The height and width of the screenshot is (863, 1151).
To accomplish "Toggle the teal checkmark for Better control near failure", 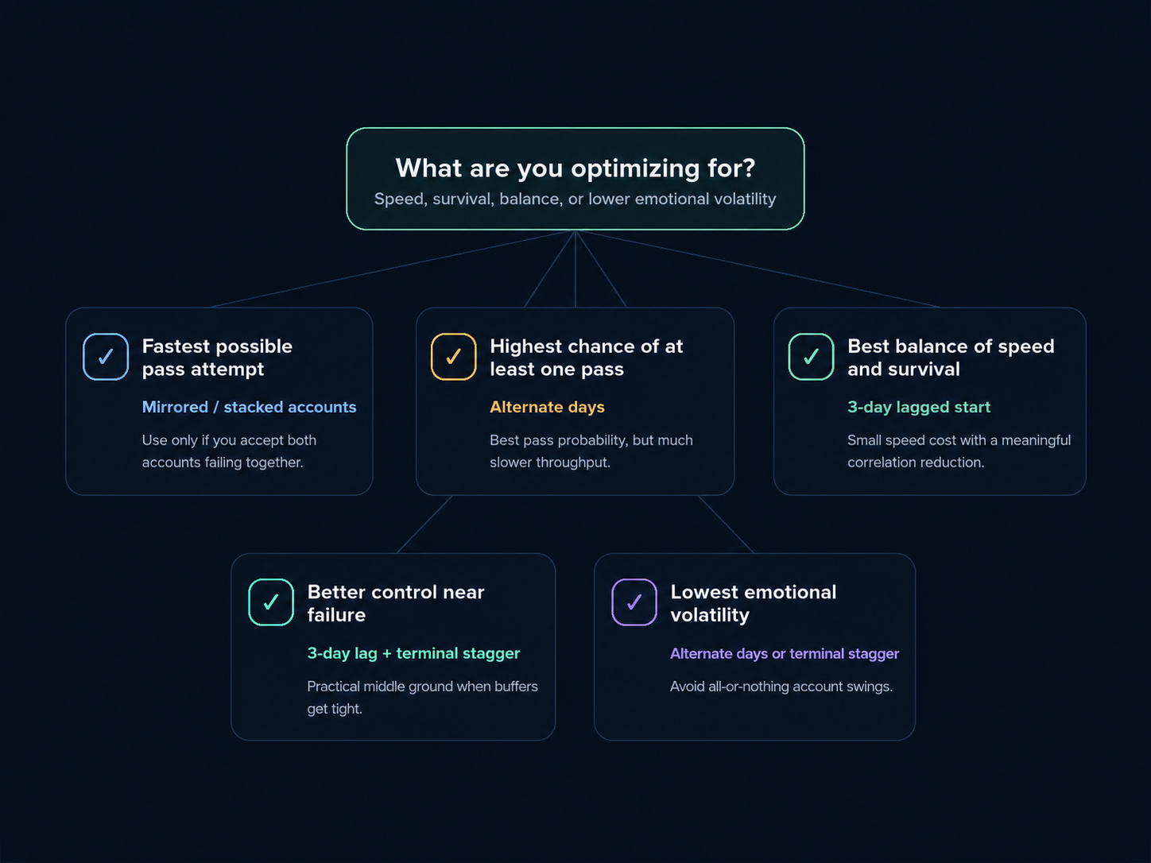I will coord(271,602).
